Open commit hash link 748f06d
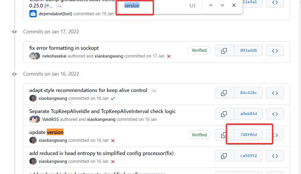The height and width of the screenshot is (174, 301). pyautogui.click(x=248, y=135)
